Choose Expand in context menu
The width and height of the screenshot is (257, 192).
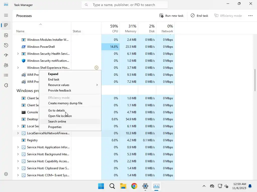[x=70, y=74]
